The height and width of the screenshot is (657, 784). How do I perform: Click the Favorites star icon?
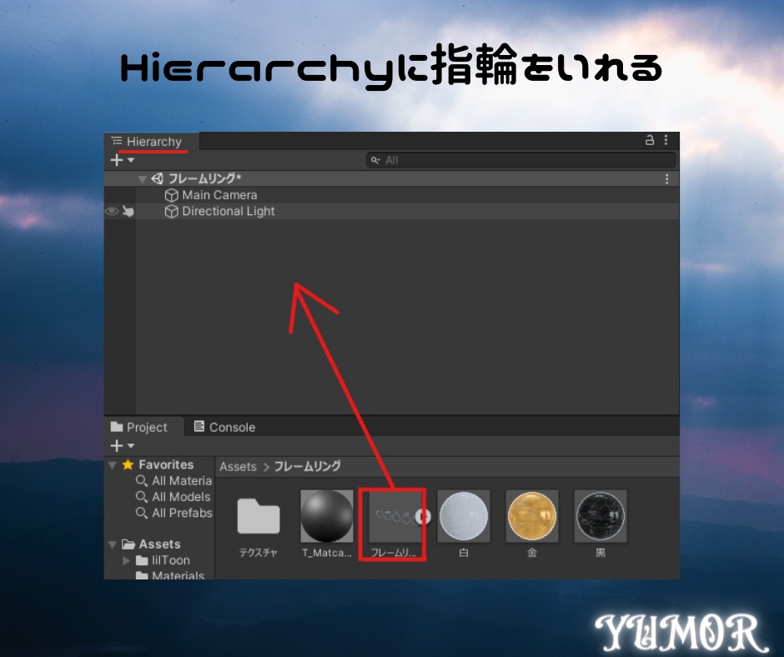127,464
